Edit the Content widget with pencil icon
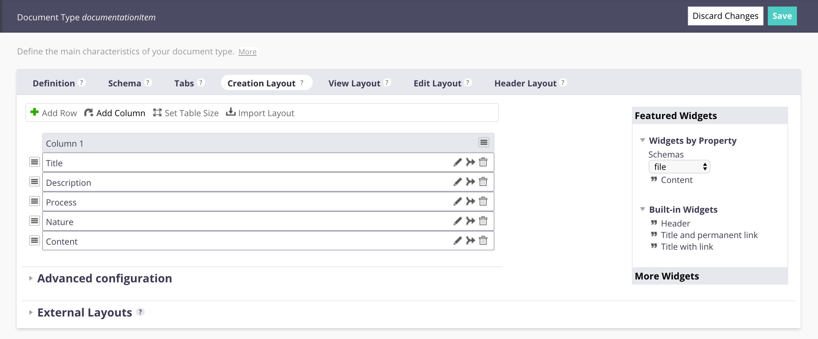This screenshot has height=339, width=818. click(x=458, y=241)
